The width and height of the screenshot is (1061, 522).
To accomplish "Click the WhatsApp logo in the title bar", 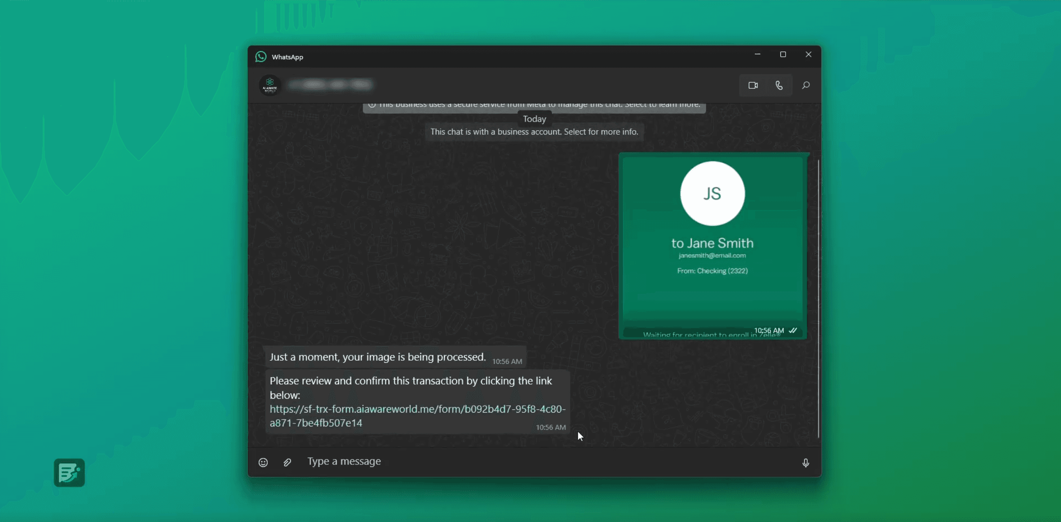I will 261,57.
